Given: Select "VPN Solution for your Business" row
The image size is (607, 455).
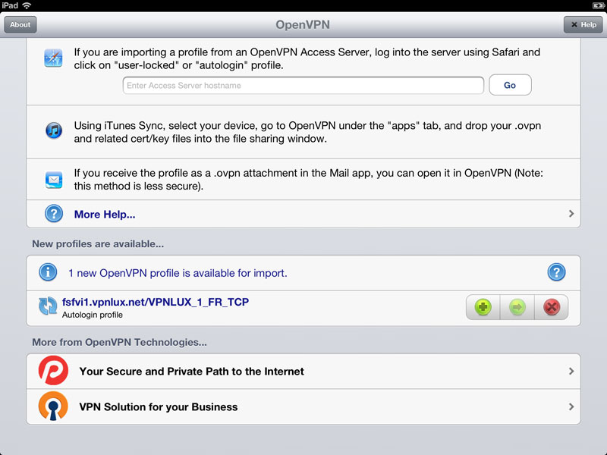Looking at the screenshot, I should (303, 406).
